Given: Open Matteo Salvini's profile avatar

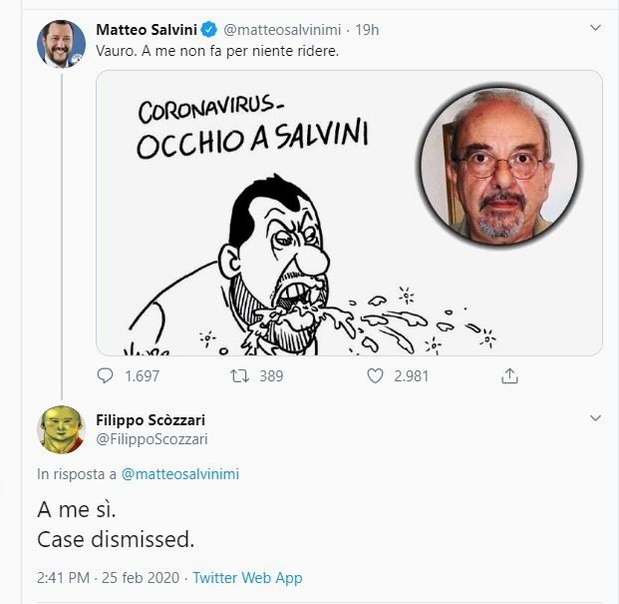Looking at the screenshot, I should [61, 44].
